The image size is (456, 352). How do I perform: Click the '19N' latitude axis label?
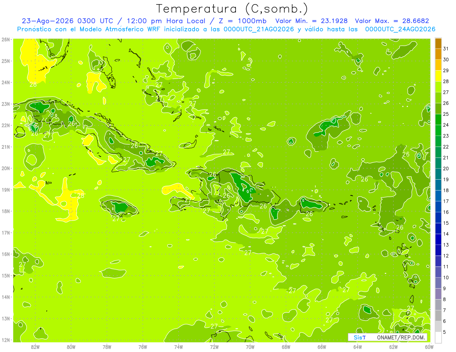[6, 189]
